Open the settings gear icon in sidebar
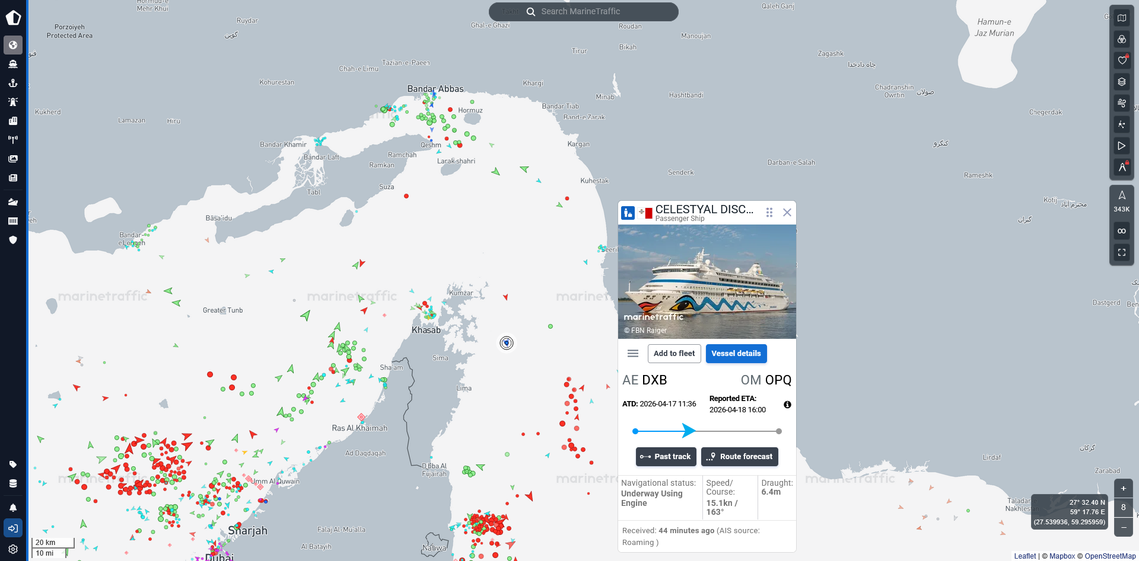 pyautogui.click(x=13, y=549)
